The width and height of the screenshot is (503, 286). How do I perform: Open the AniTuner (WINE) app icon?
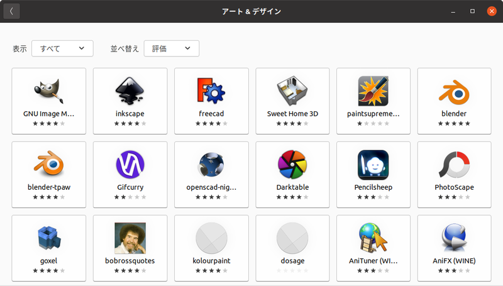[x=373, y=238]
